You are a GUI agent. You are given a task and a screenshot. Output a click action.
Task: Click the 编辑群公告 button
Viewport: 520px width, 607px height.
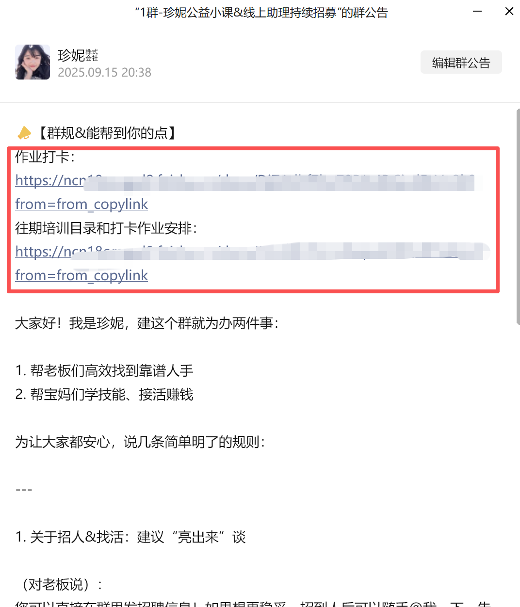pyautogui.click(x=461, y=63)
